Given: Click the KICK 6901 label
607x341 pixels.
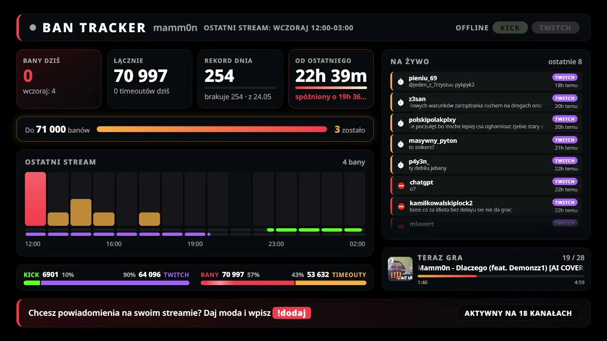Looking at the screenshot, I should pyautogui.click(x=41, y=274).
